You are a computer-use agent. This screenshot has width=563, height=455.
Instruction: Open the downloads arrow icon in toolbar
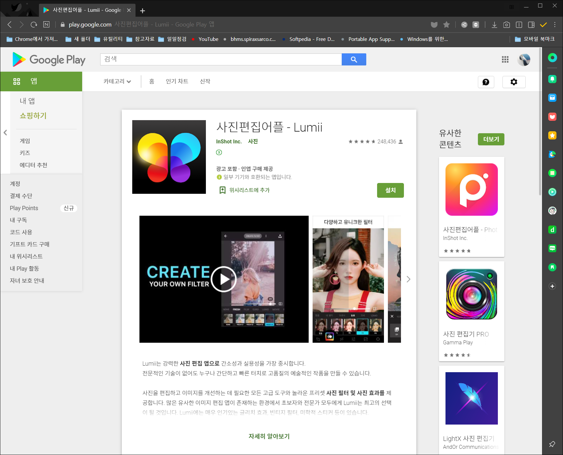pyautogui.click(x=494, y=25)
